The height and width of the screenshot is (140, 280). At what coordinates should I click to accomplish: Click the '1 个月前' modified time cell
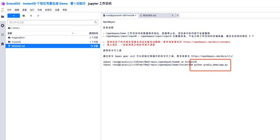[94, 42]
